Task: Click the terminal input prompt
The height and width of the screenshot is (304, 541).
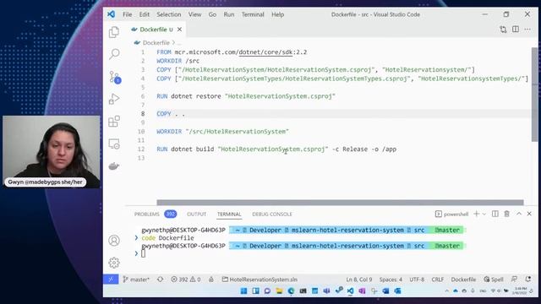Action: [x=143, y=253]
